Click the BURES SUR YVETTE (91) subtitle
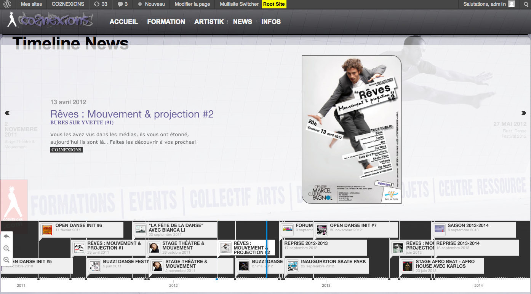Screen dimensions: 531x294 [x=82, y=123]
